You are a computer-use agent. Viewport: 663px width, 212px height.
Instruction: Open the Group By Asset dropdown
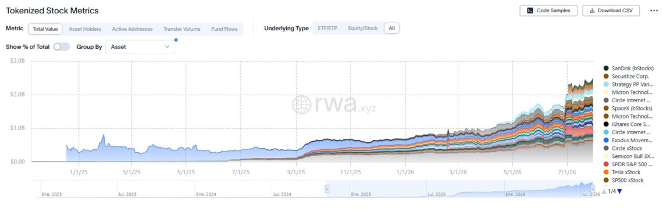tap(140, 47)
